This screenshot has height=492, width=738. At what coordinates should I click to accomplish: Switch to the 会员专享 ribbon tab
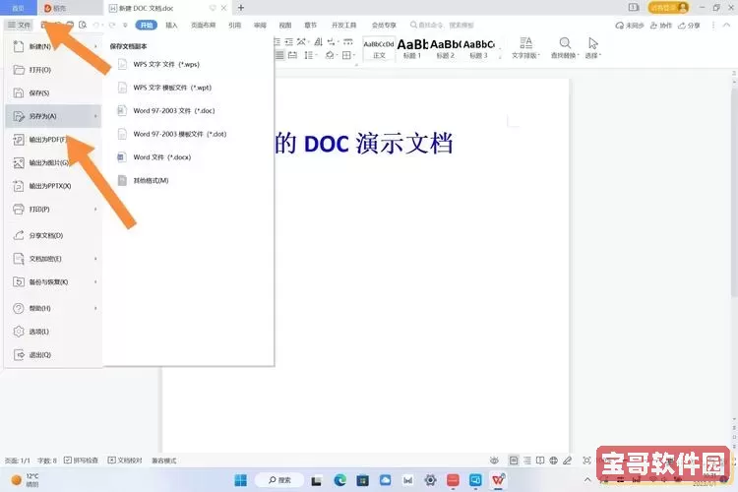[x=384, y=25]
